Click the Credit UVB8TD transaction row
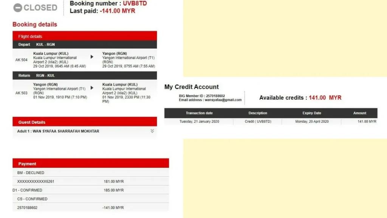Image resolution: width=387 pixels, height=218 pixels. tap(258, 121)
